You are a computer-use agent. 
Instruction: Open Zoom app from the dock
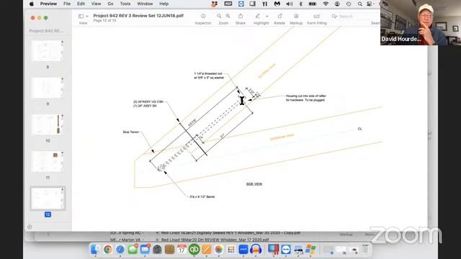243,250
